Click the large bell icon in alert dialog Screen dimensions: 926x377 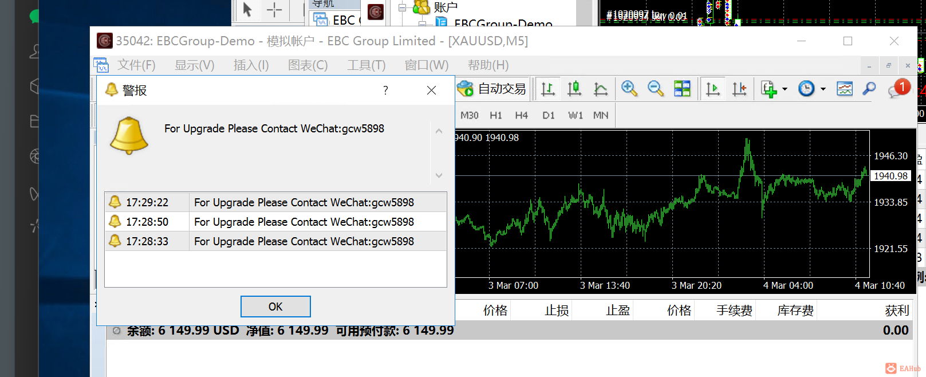pyautogui.click(x=129, y=135)
